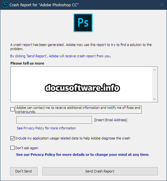Click the large Photoshop logo
Image resolution: width=167 pixels, height=181 pixels.
(83, 23)
